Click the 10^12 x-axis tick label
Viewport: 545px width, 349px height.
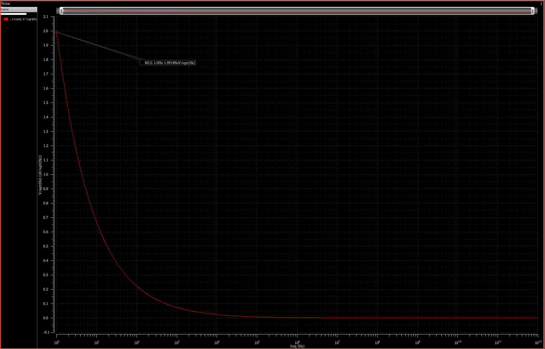pyautogui.click(x=538, y=342)
